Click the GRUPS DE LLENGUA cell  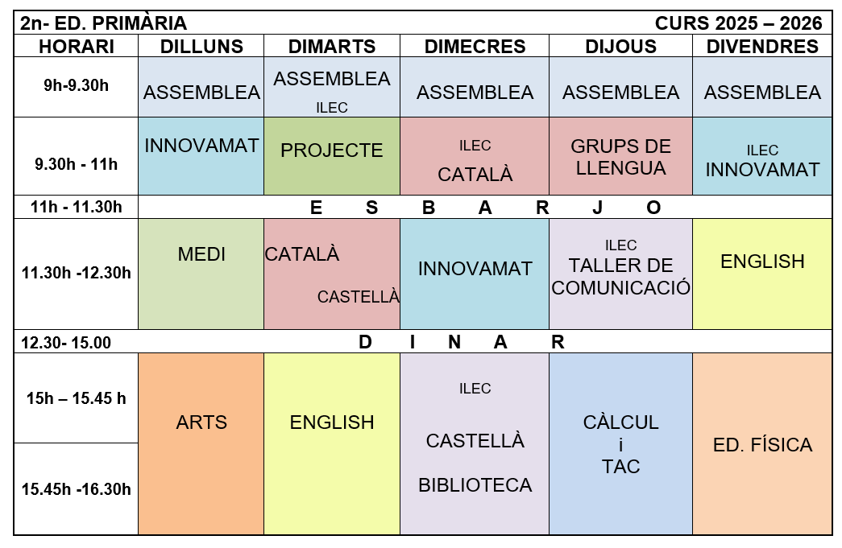[620, 158]
